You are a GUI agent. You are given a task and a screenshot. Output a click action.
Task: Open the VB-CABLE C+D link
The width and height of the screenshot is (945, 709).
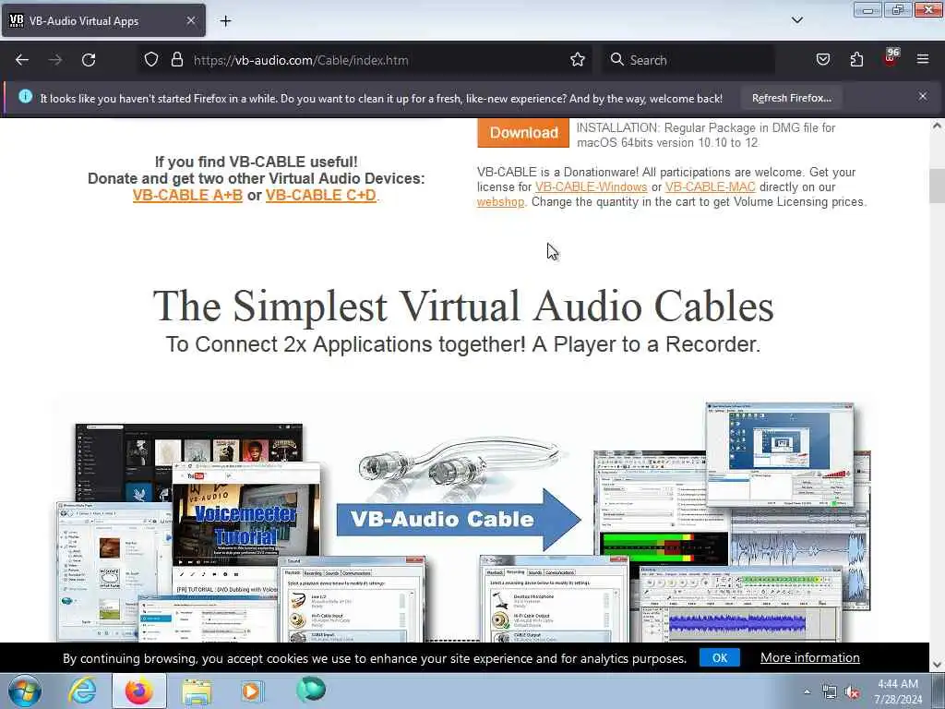click(x=320, y=196)
